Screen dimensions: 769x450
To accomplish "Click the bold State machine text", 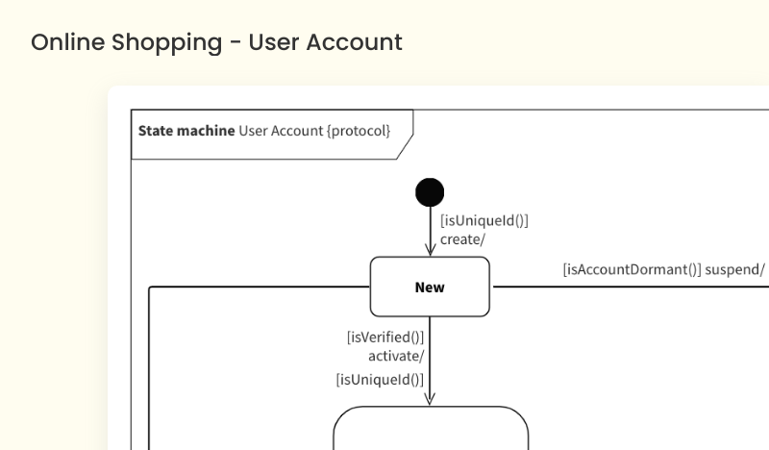I will coord(186,130).
